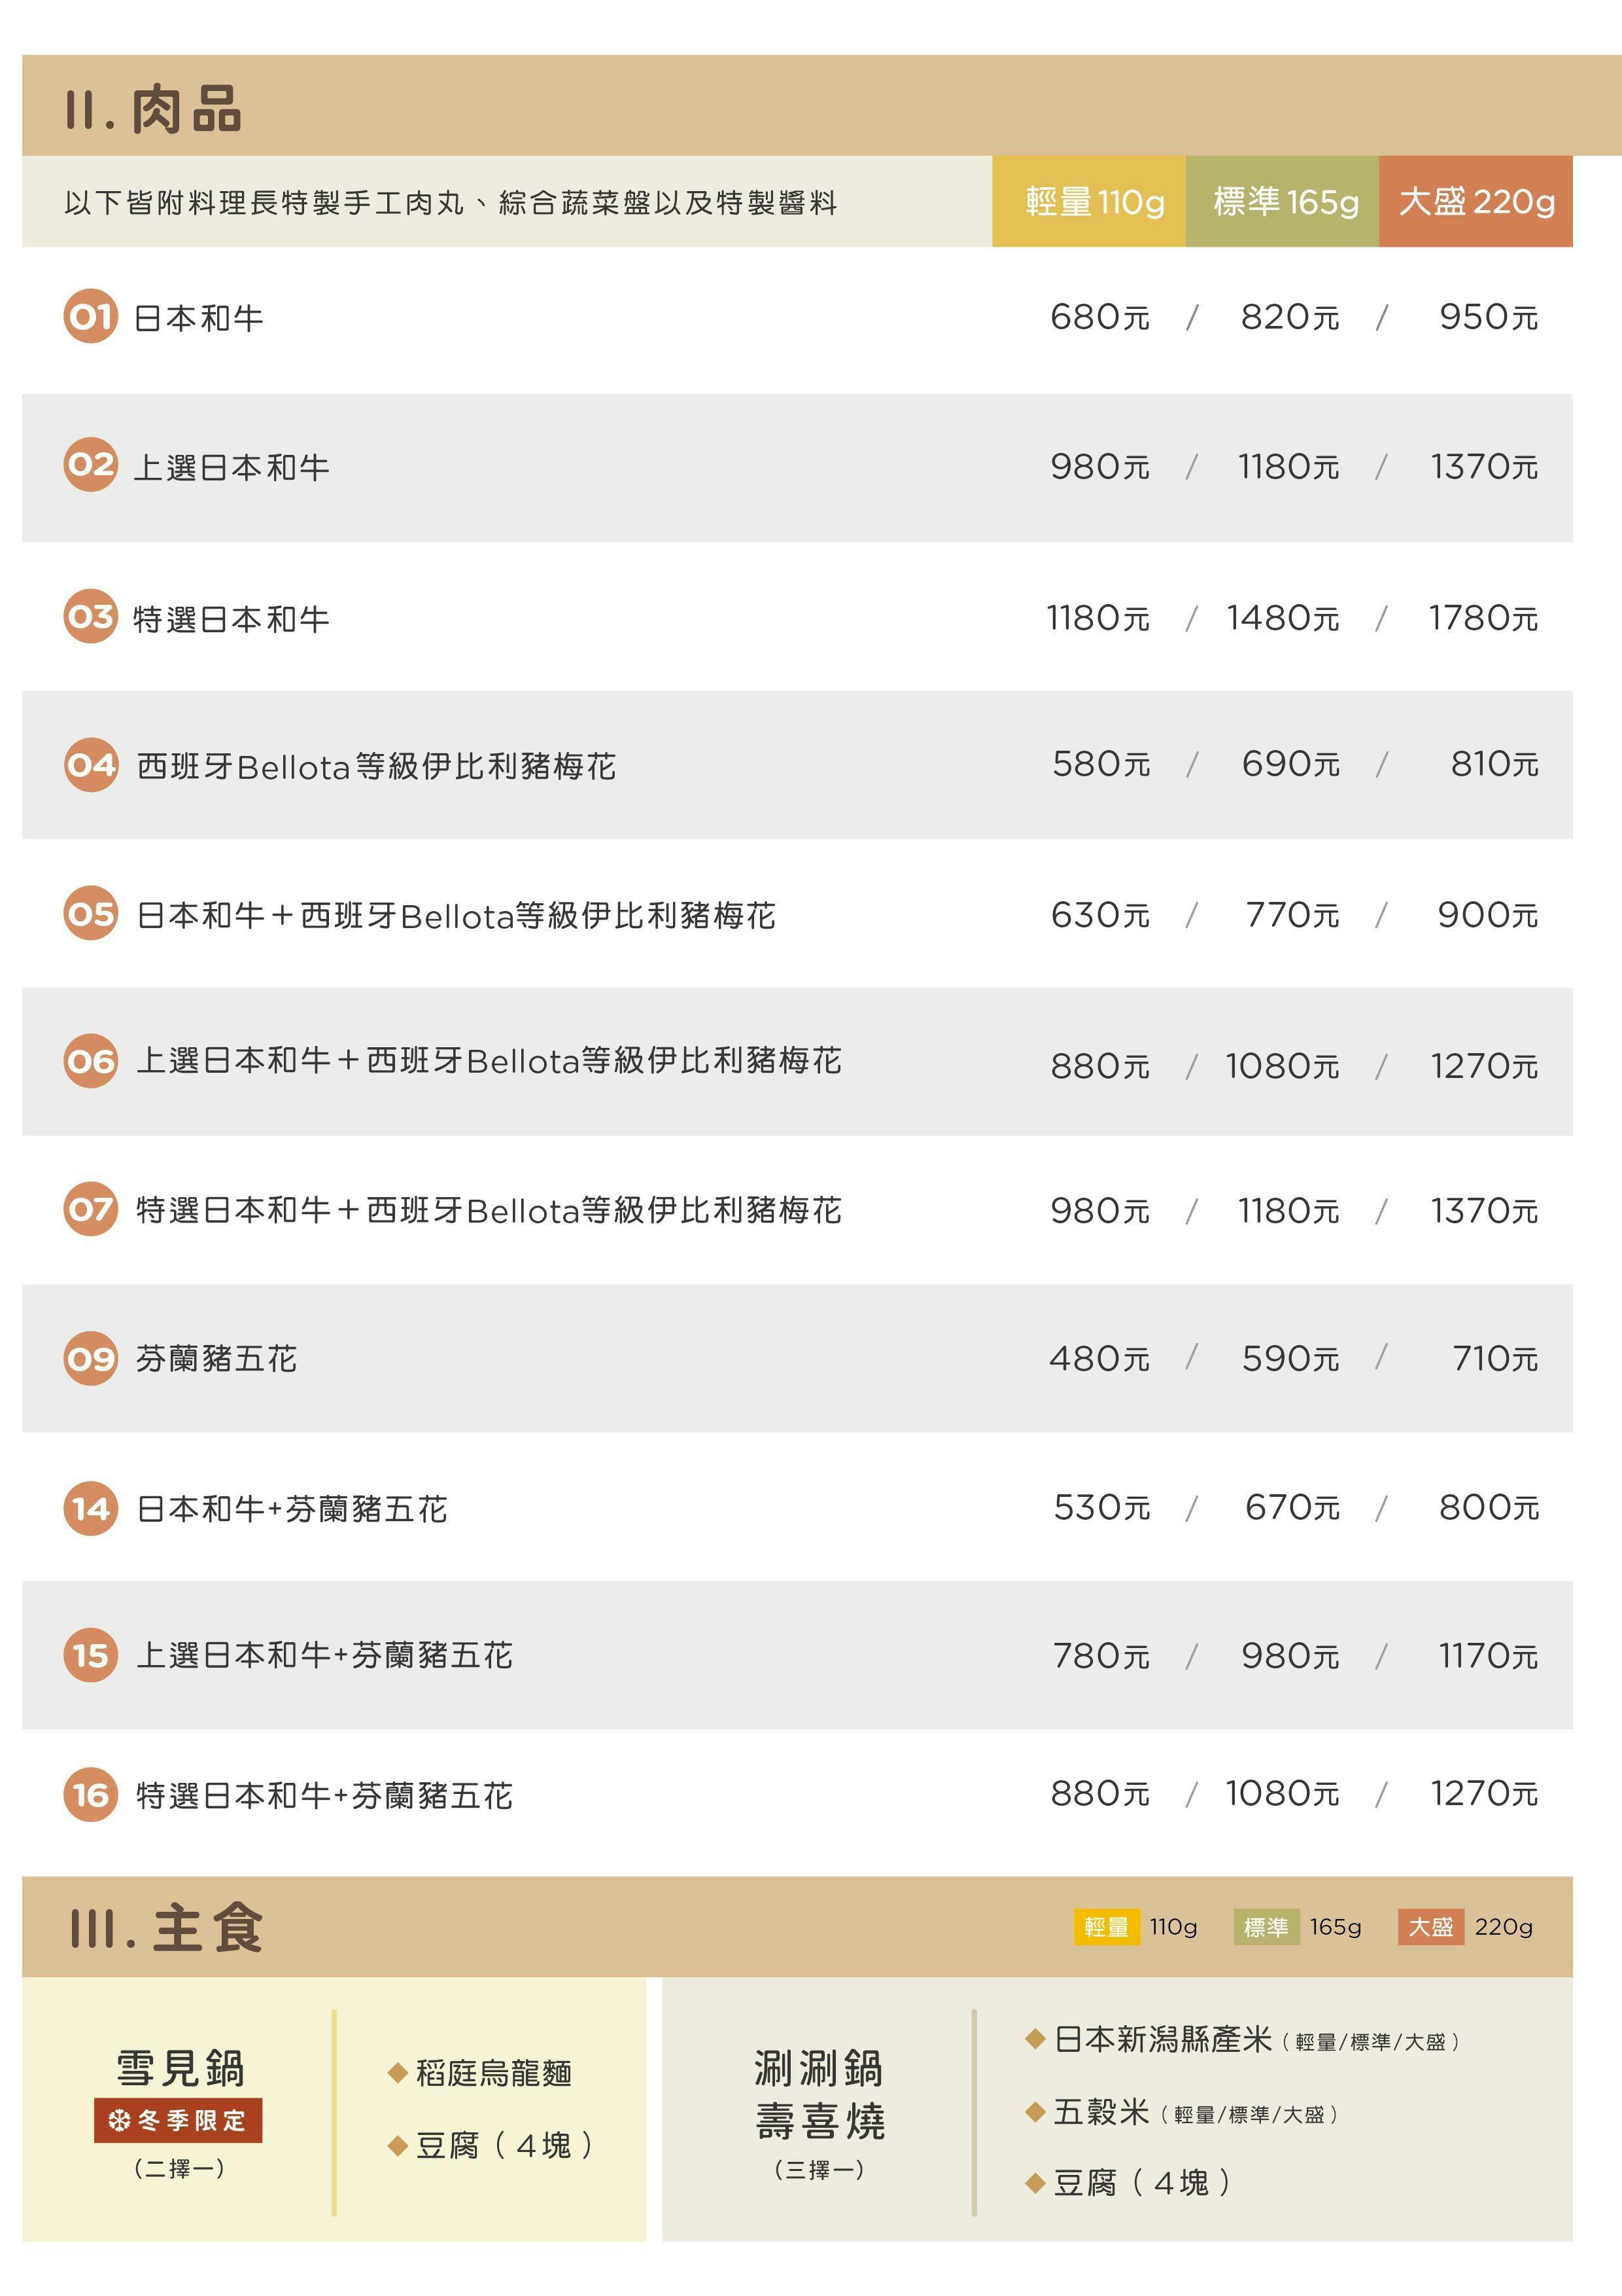Select the yellow 輕量 110g header swatch
Viewport: 1622px width, 2296px height.
(x=1088, y=202)
